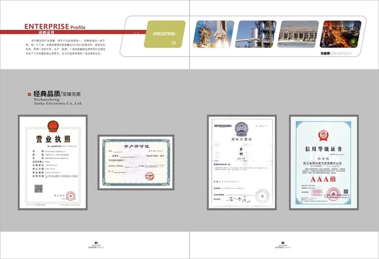Click the national emblem on the 营业执照 certificate

click(53, 126)
